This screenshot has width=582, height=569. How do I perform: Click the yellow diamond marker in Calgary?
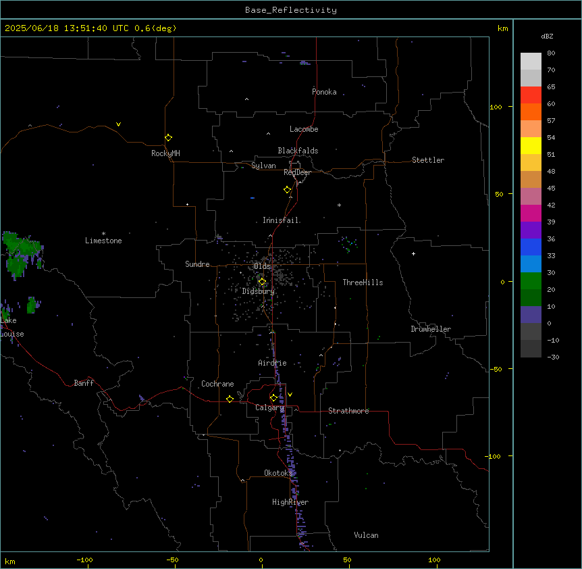click(273, 398)
